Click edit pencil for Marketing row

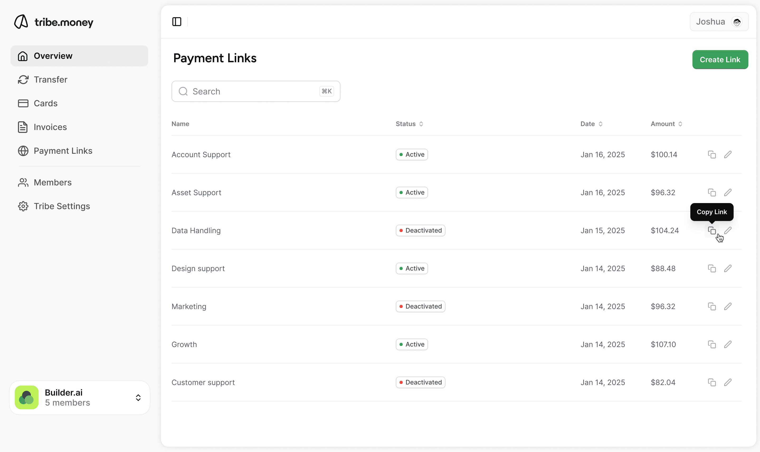[728, 306]
